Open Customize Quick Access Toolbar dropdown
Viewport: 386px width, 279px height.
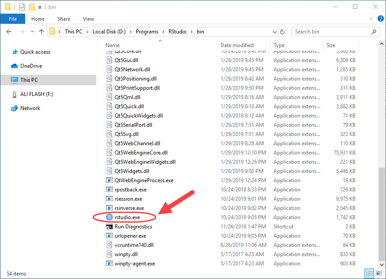(x=40, y=7)
